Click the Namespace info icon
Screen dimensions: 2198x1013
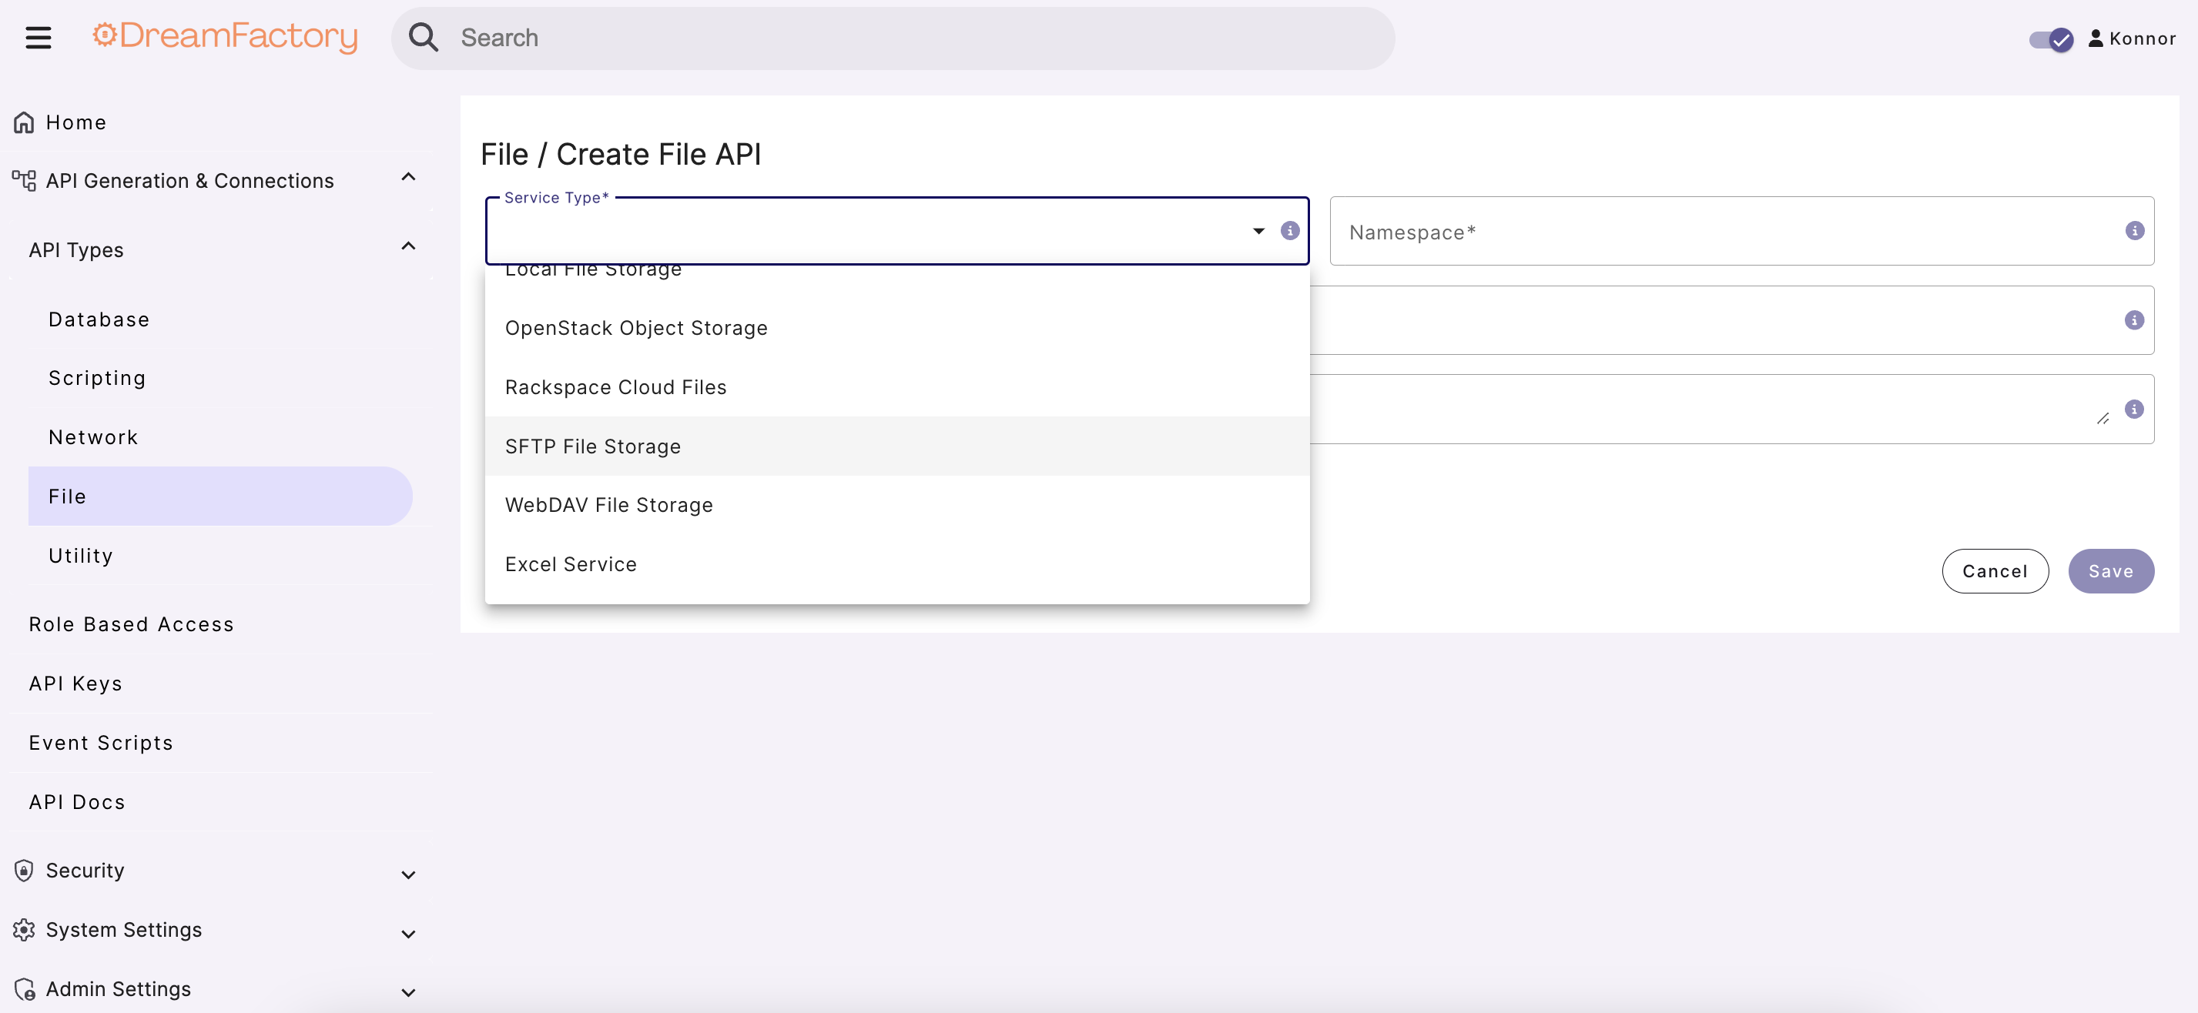pyautogui.click(x=2134, y=230)
